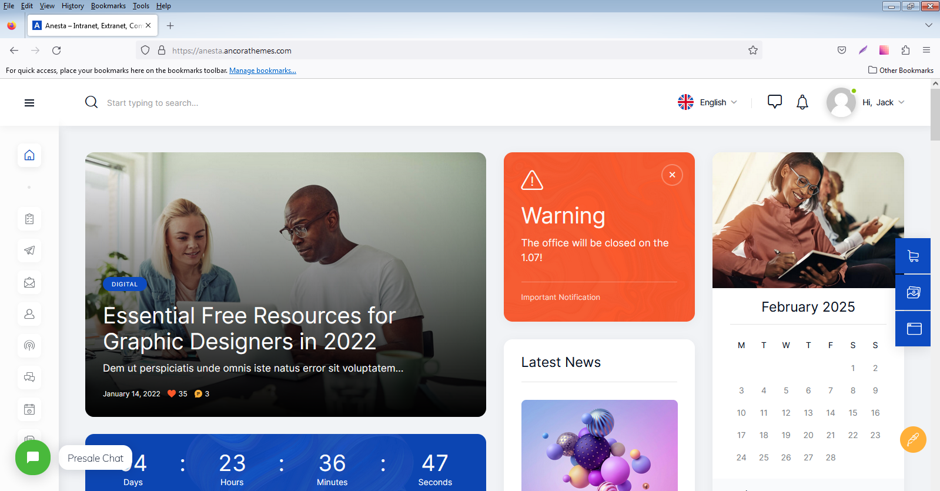Open Firefox application menu button
The width and height of the screenshot is (940, 491).
tap(926, 51)
